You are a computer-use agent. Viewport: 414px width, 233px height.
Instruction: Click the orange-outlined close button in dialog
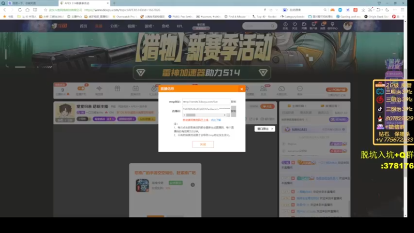pos(203,144)
